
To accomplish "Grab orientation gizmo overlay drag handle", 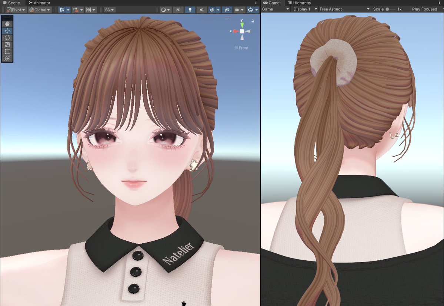I will (x=228, y=17).
